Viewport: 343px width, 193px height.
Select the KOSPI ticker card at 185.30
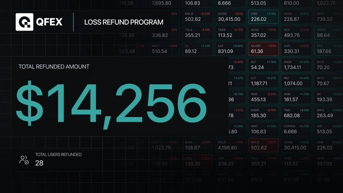click(263, 113)
